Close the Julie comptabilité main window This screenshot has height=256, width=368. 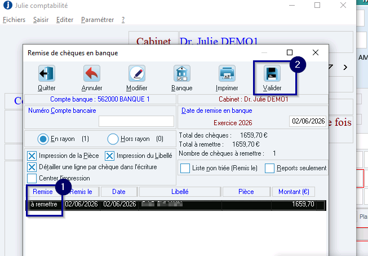(343, 5)
